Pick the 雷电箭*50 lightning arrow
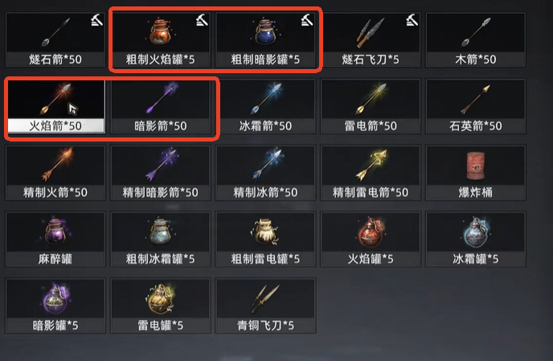Image resolution: width=553 pixels, height=361 pixels. (371, 106)
